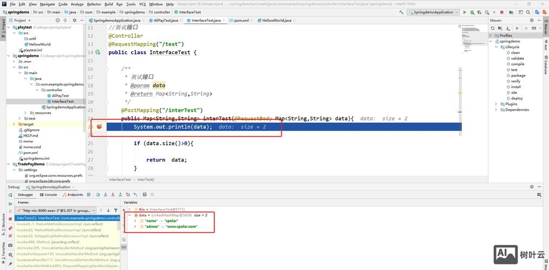Select invoke:498, Method frame
Image resolution: width=549 pixels, height=270 pixels.
48,242
